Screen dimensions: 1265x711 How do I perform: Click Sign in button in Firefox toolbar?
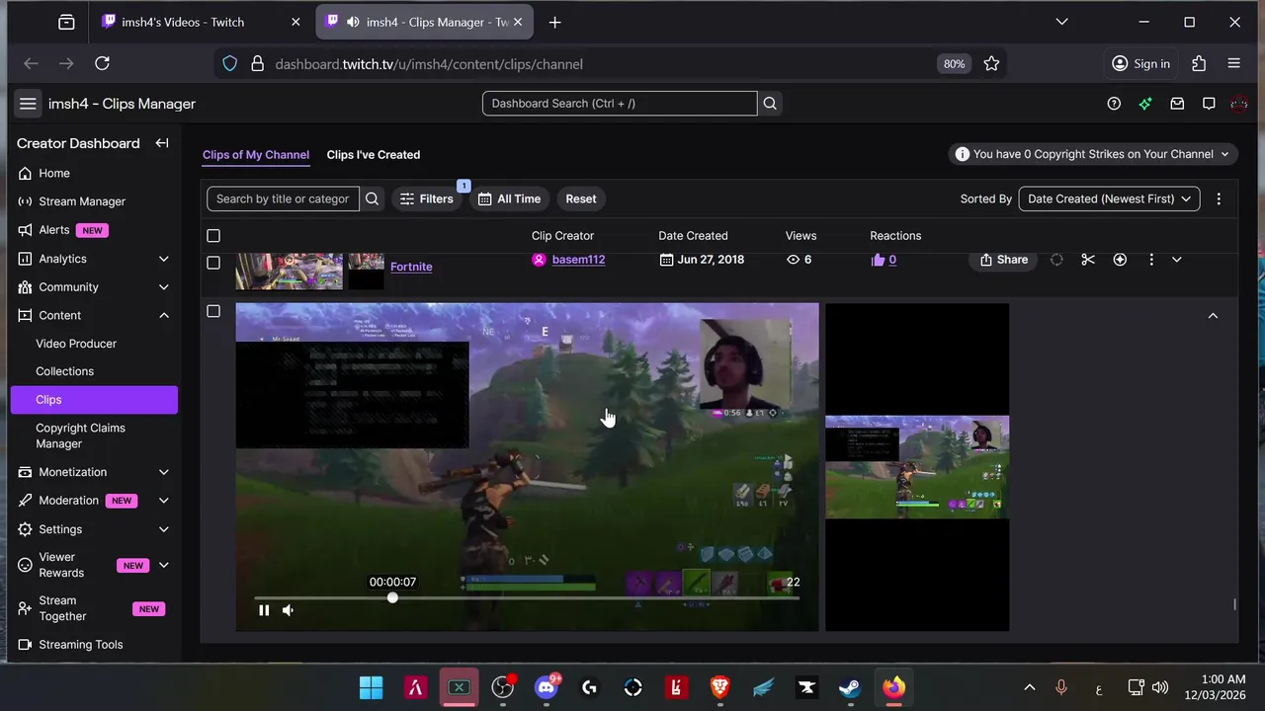click(1140, 63)
